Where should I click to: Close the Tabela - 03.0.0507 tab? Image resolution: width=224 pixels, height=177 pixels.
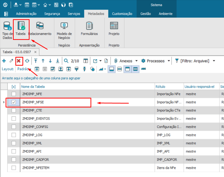[x=35, y=52]
